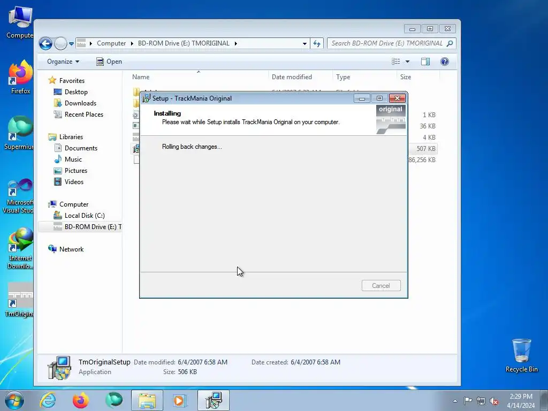Click the Windows Explorer taskbar button
The height and width of the screenshot is (411, 548).
pyautogui.click(x=147, y=400)
